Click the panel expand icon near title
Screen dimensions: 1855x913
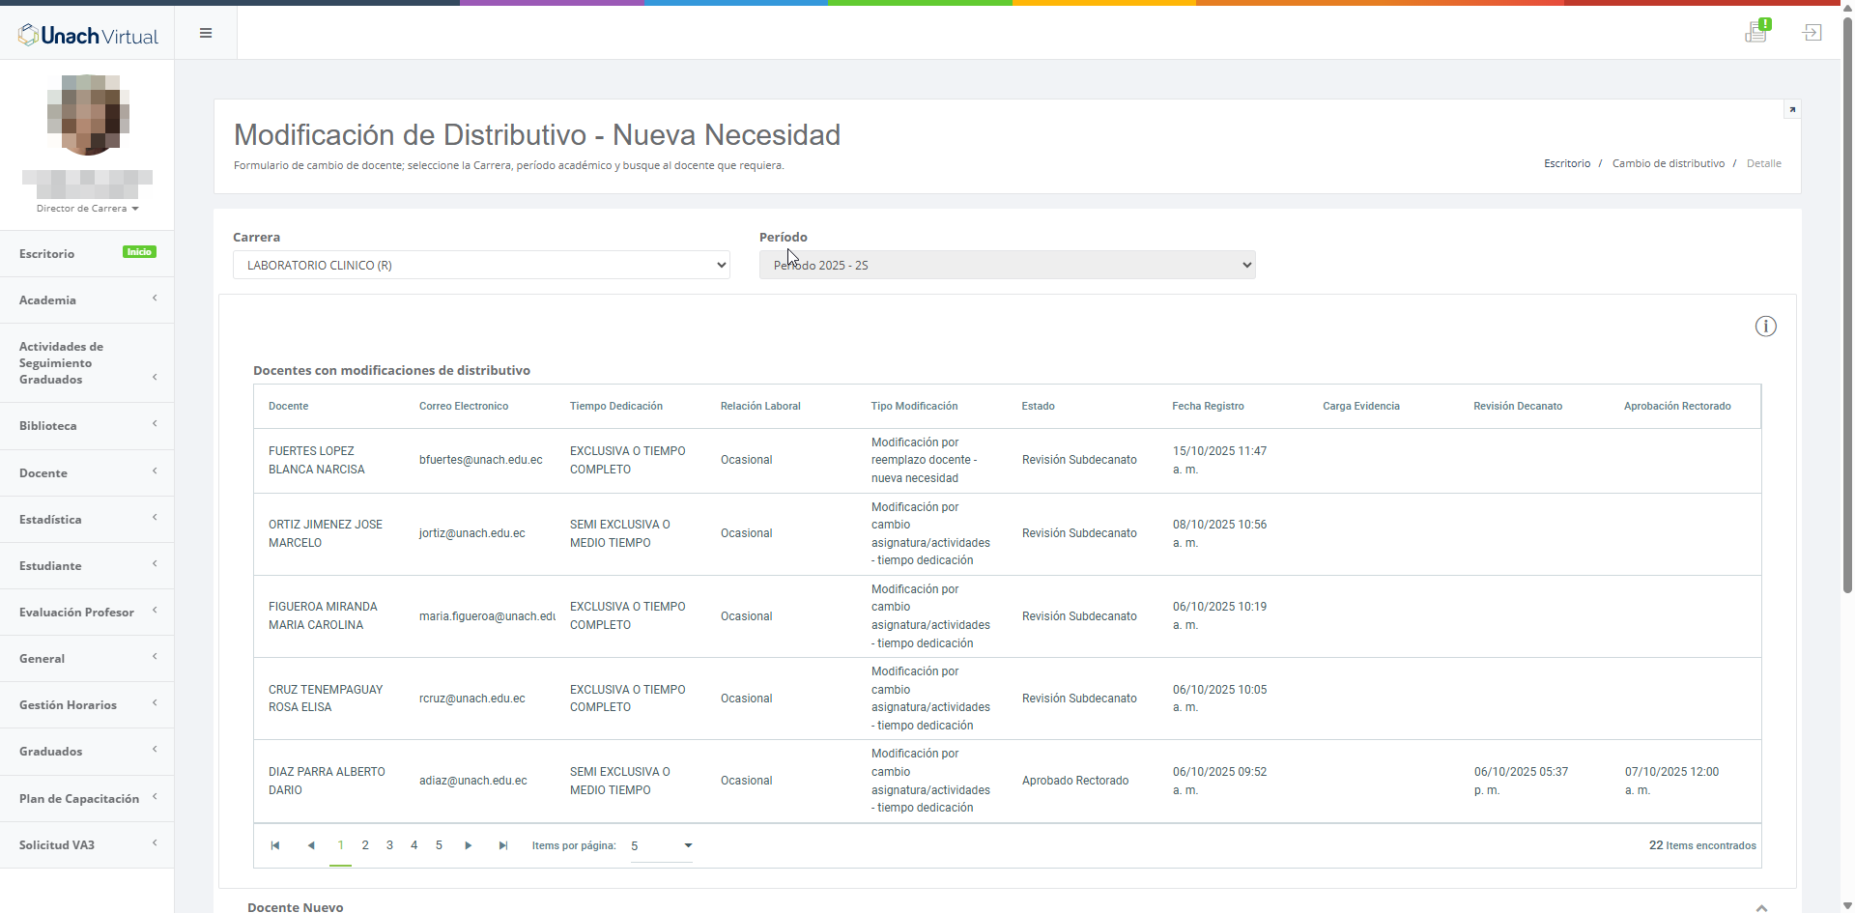click(1792, 110)
